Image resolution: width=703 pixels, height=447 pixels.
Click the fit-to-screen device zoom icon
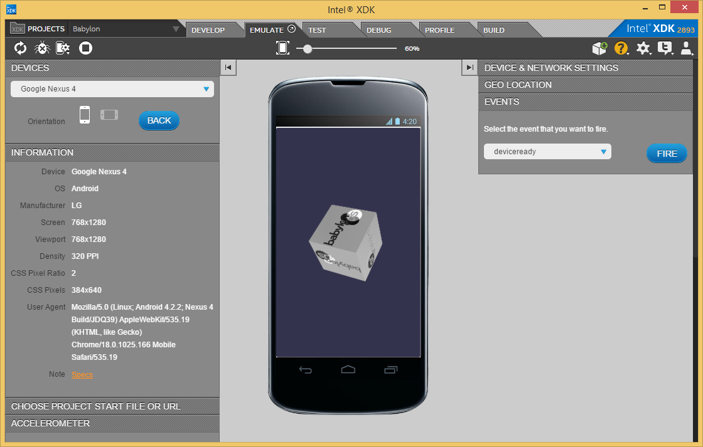[x=282, y=48]
